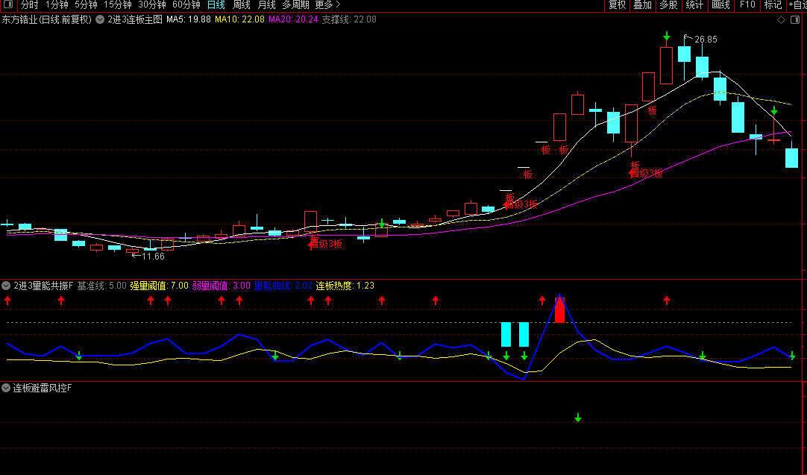Open the 多周期 multi-period view
The image size is (807, 475).
click(x=295, y=4)
